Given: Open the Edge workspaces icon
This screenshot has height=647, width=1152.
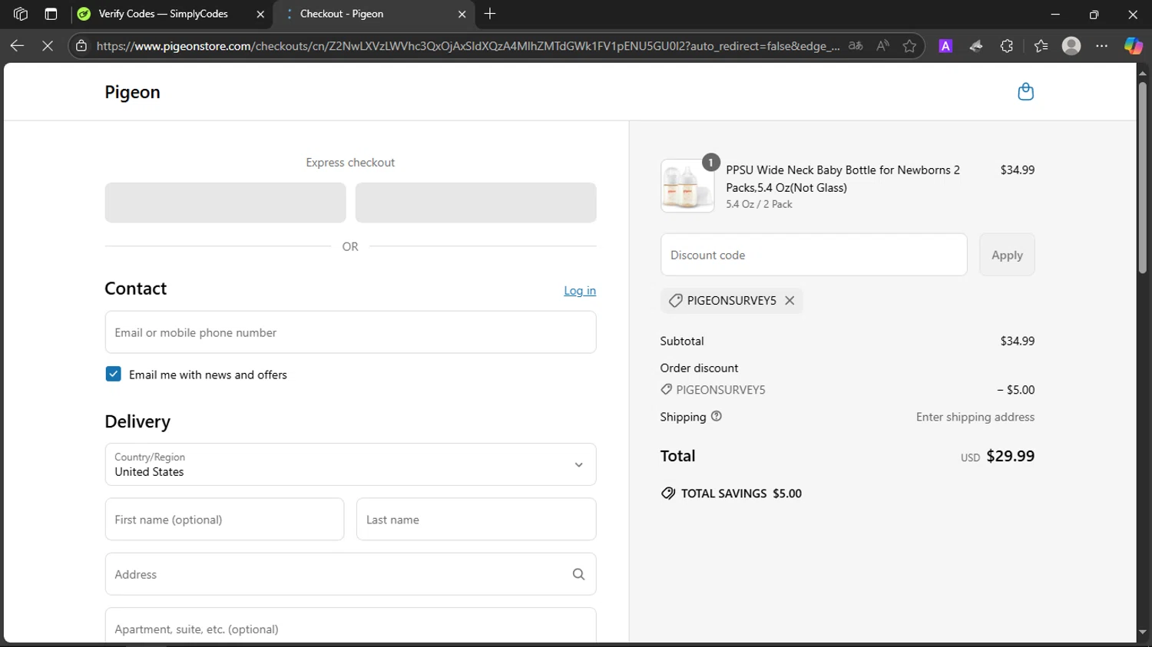Looking at the screenshot, I should pyautogui.click(x=21, y=14).
